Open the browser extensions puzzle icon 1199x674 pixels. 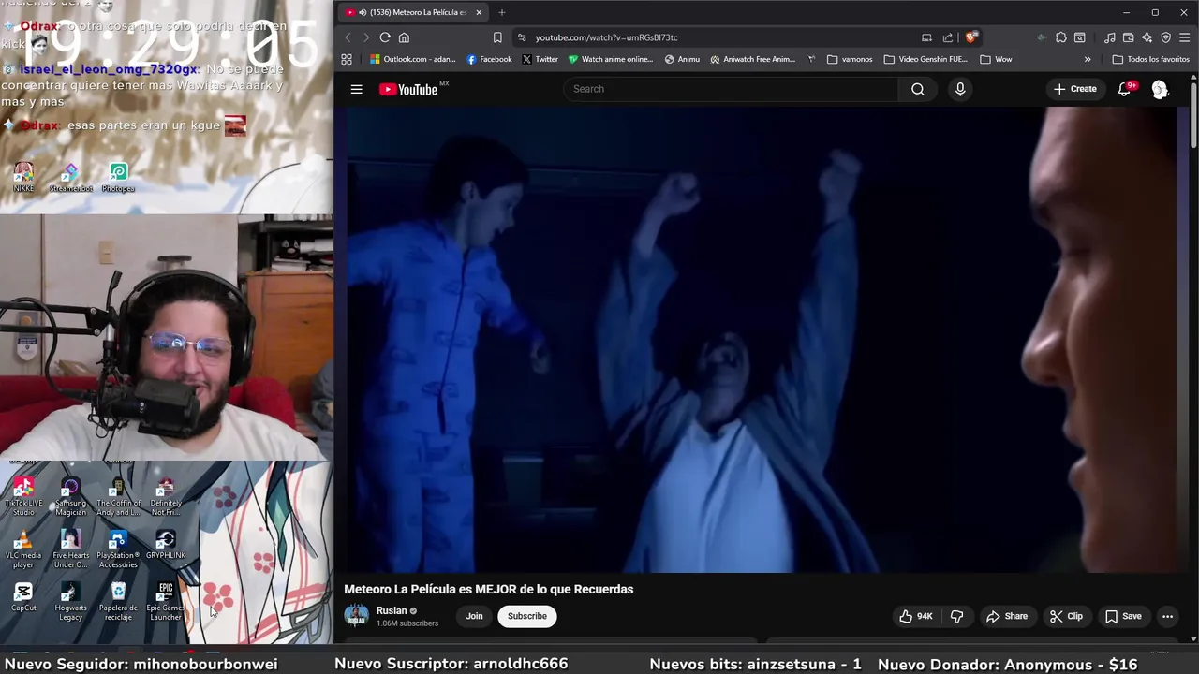[x=1060, y=37]
